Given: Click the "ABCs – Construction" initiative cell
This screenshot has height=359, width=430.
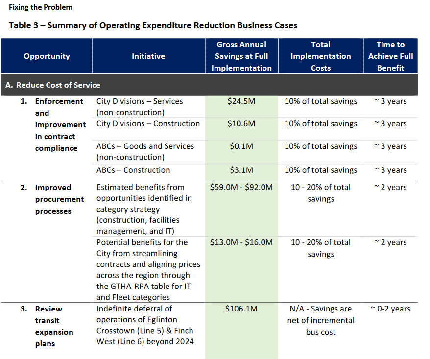Looking at the screenshot, I should pos(133,170).
